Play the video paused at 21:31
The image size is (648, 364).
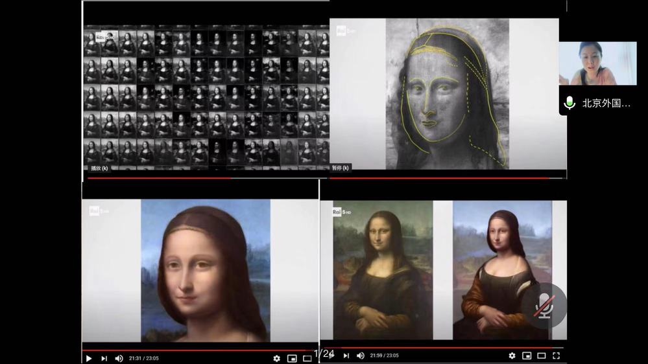(x=88, y=358)
